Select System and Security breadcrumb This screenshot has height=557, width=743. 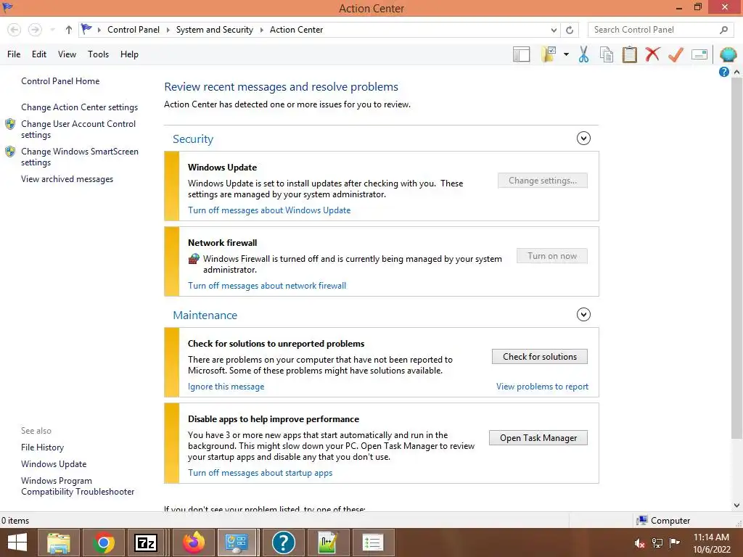coord(215,30)
